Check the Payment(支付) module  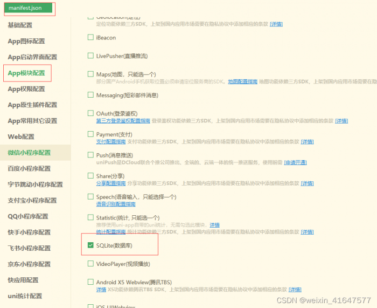pos(90,134)
